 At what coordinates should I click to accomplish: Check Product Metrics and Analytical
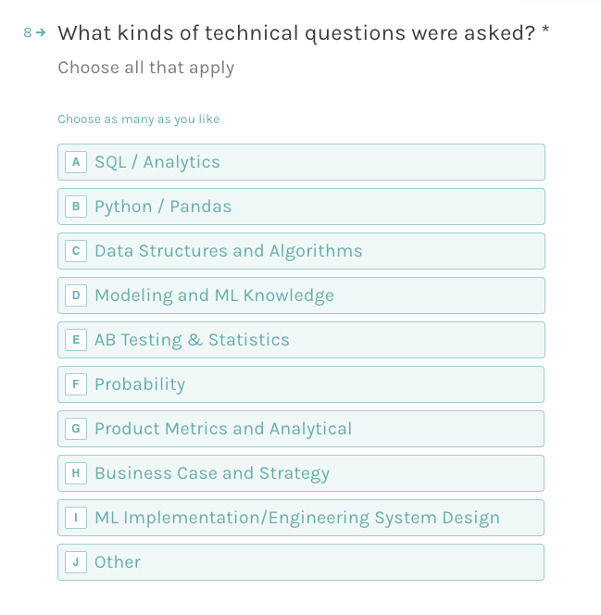[301, 429]
